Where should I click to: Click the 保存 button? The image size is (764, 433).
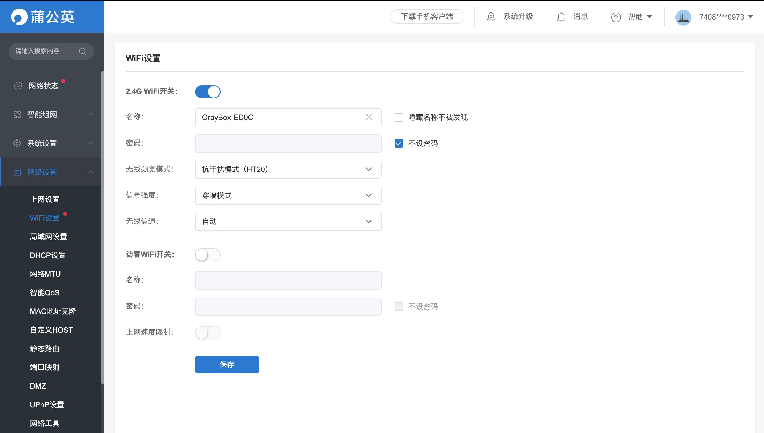pyautogui.click(x=227, y=364)
